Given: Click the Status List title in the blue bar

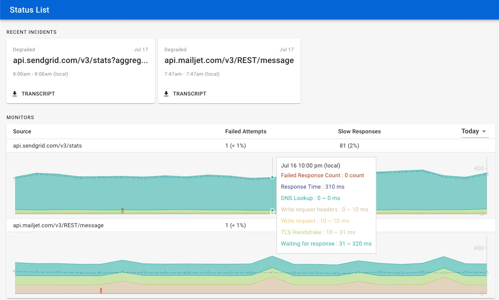Looking at the screenshot, I should pos(29,10).
